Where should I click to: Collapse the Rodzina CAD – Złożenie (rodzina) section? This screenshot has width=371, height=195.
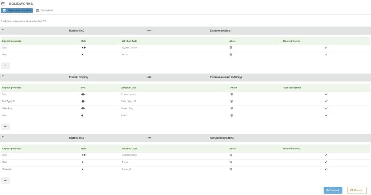tap(3, 30)
